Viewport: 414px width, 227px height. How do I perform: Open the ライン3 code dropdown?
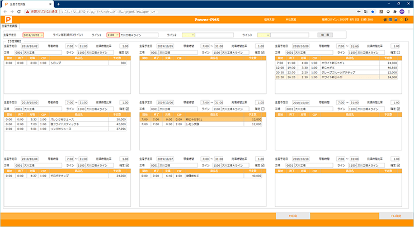(268, 35)
